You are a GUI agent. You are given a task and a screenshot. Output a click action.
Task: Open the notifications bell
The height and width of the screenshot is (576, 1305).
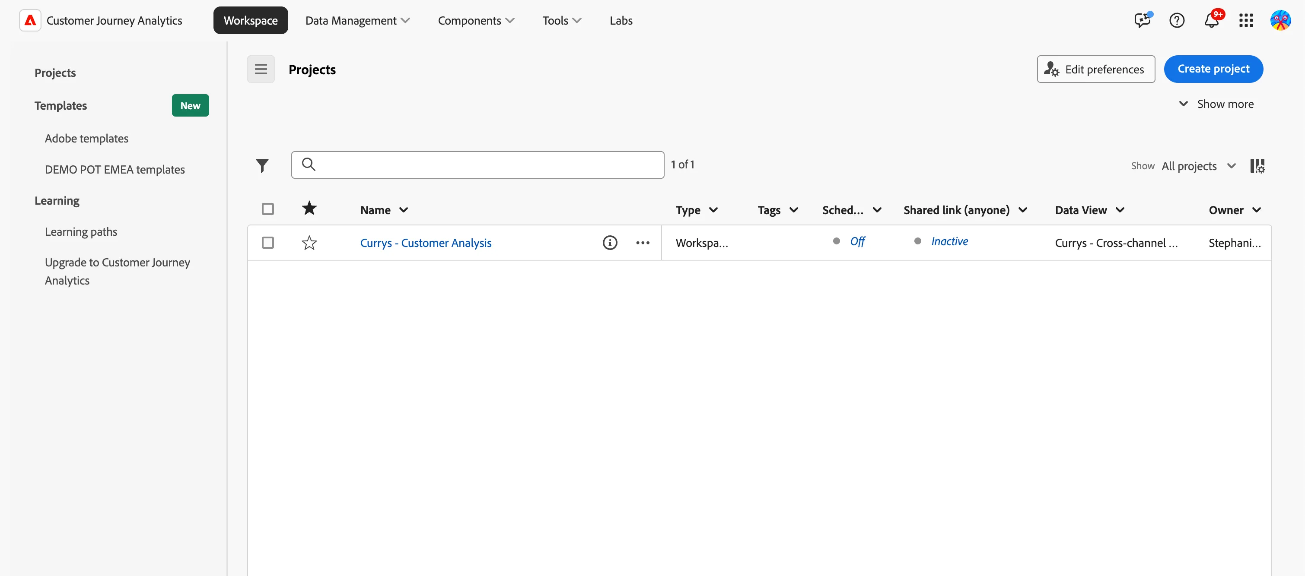[1211, 20]
